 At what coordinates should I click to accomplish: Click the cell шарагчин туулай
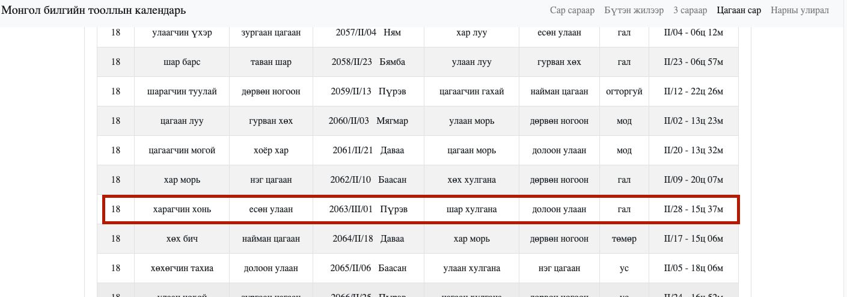(x=182, y=91)
